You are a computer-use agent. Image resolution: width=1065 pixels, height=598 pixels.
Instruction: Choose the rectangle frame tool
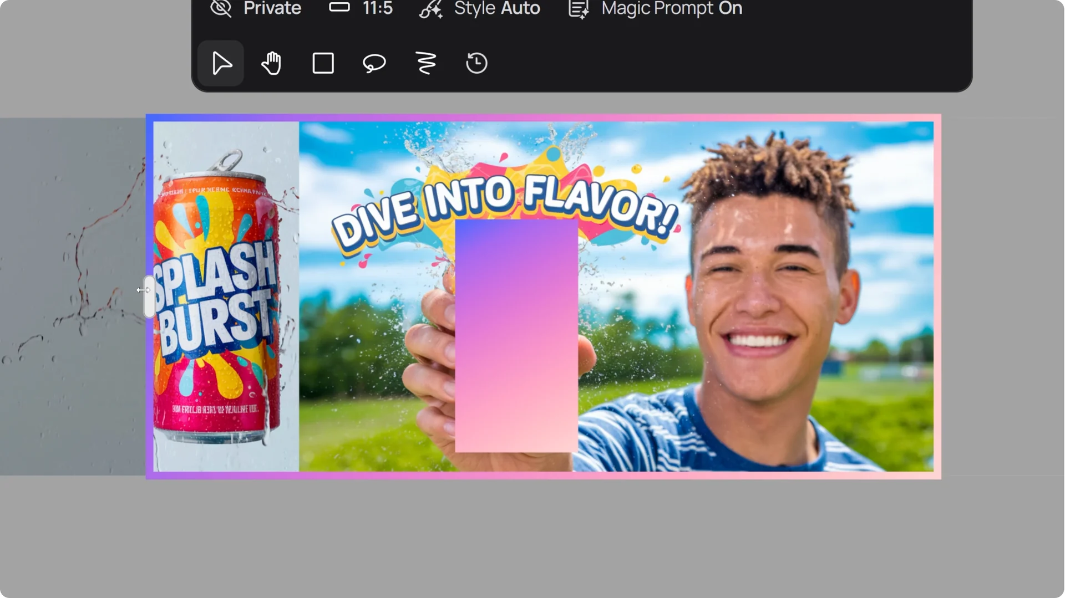tap(323, 63)
